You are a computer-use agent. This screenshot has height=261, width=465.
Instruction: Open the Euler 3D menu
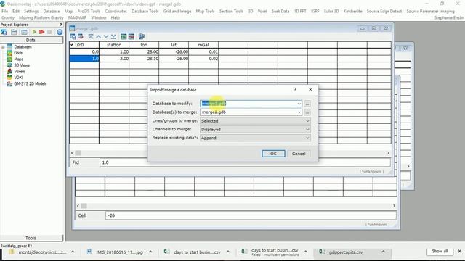pyautogui.click(x=331, y=12)
